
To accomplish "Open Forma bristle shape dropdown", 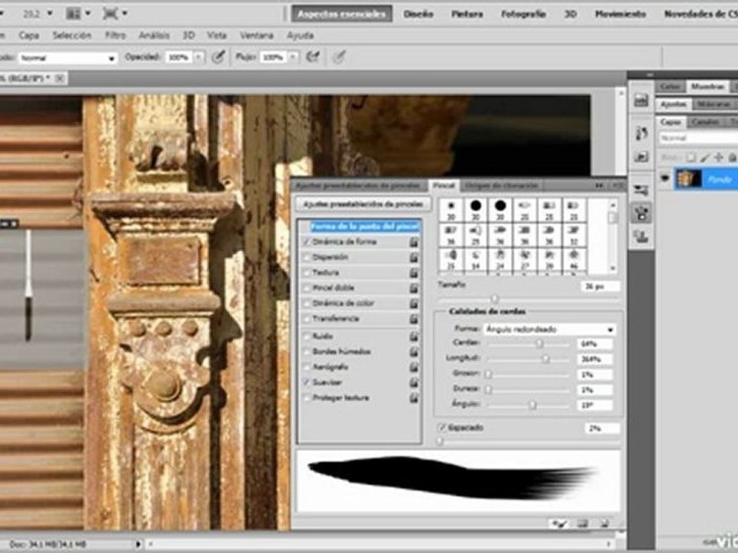I will (550, 329).
